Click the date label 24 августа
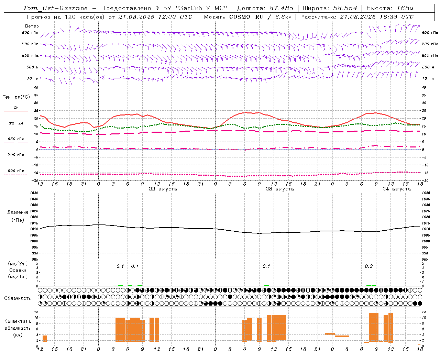 396,189
